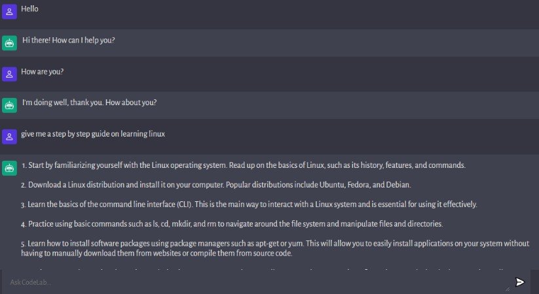Click the "Hello" message text
The width and height of the screenshot is (539, 294).
tap(30, 9)
